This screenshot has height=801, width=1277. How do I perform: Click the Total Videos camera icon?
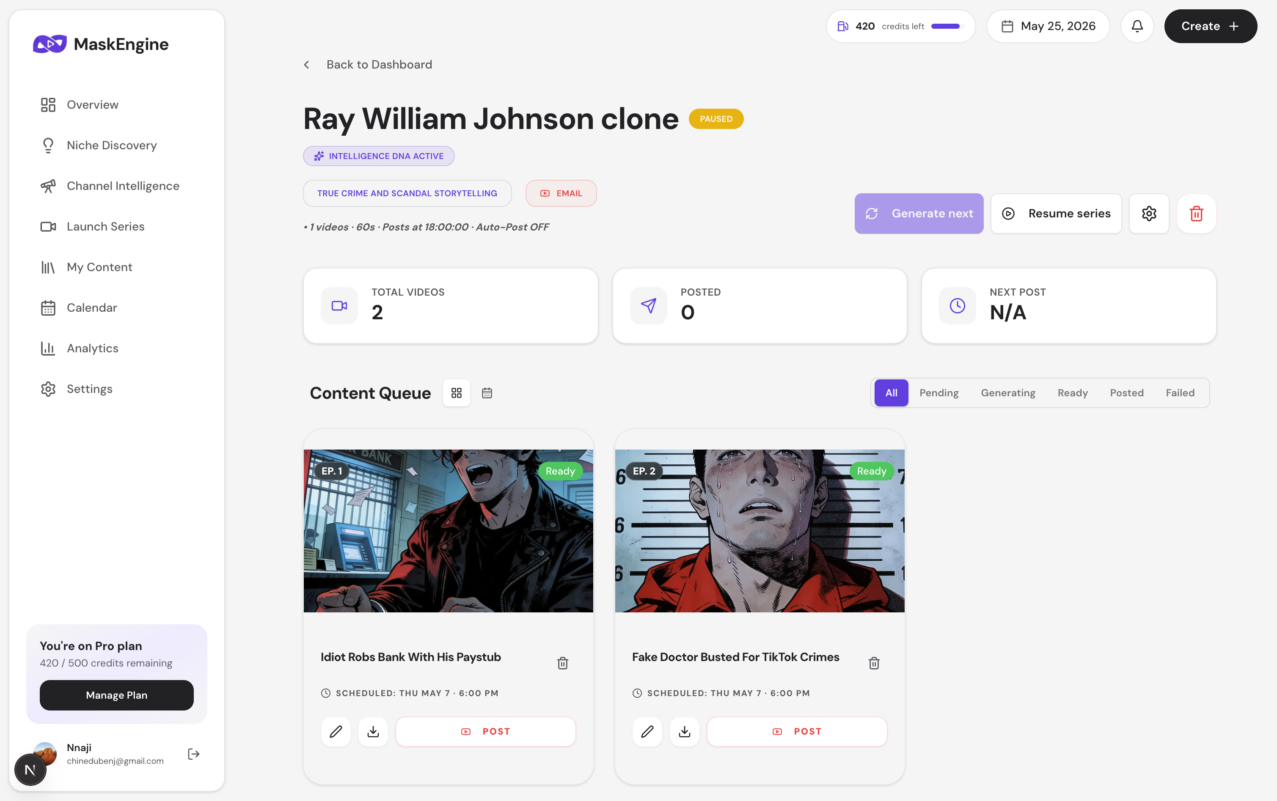339,306
